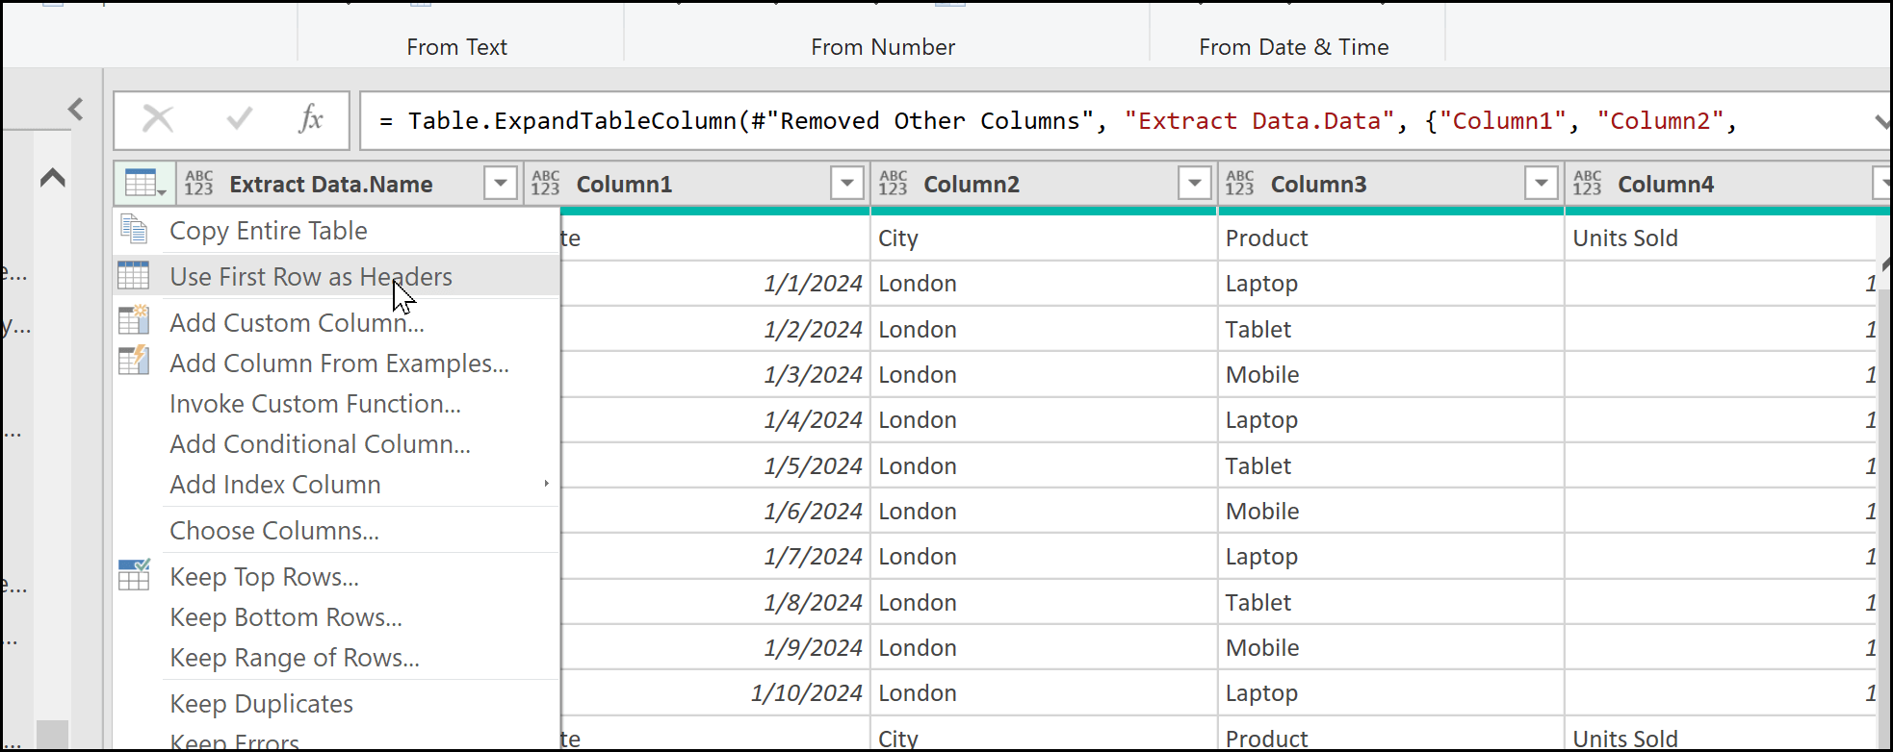Confirm formula with the checkmark icon
Screen dimensions: 1893x752
click(x=239, y=120)
